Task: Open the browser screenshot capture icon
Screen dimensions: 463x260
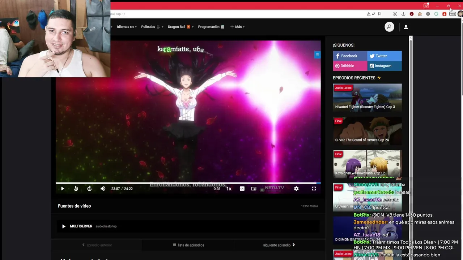Action: 395,14
